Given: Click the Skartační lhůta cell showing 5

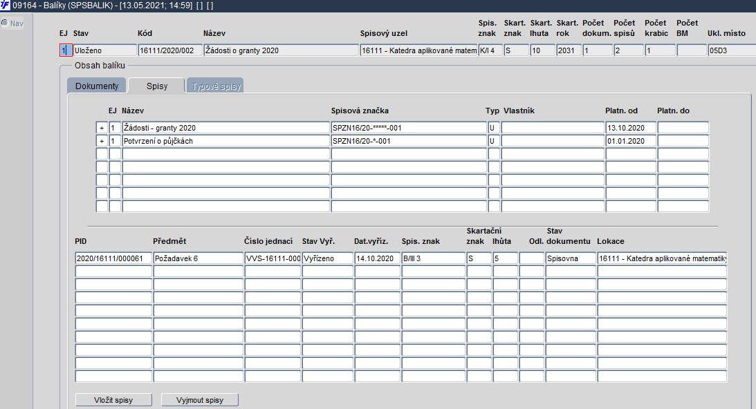Looking at the screenshot, I should (506, 258).
